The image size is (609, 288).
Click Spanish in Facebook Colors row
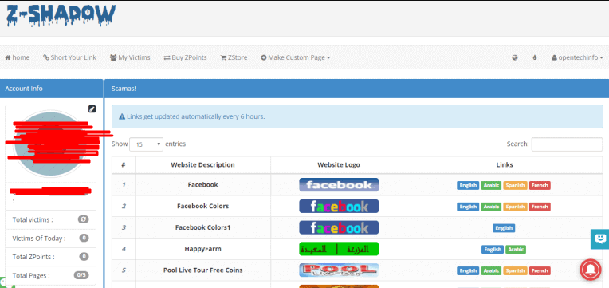click(x=516, y=207)
